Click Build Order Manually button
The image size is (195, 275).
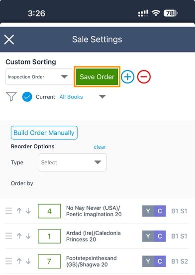44,133
